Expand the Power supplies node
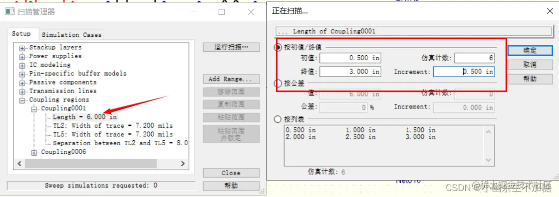This screenshot has height=197, width=559. [22, 57]
